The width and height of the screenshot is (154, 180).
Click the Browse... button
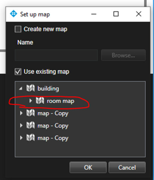point(123,55)
